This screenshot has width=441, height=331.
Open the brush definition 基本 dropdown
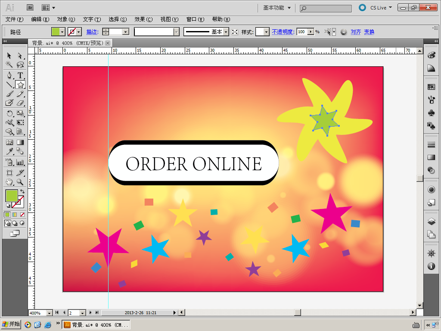tap(226, 32)
